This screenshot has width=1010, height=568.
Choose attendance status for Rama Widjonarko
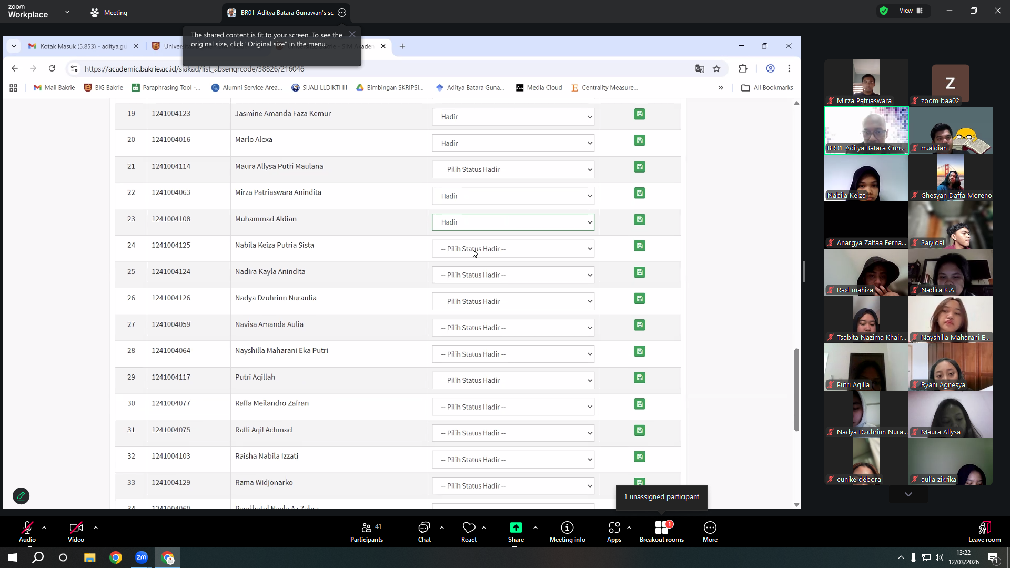[513, 486]
